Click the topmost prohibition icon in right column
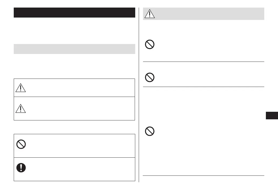The height and width of the screenshot is (196, 278). coord(150,45)
